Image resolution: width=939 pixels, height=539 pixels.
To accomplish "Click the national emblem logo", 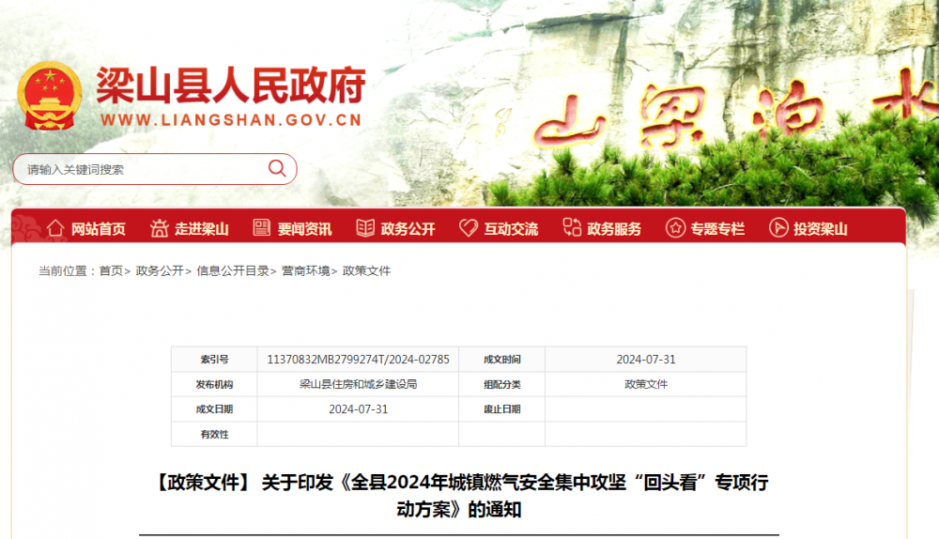I will click(49, 97).
